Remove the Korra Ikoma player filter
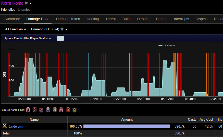 click(x=26, y=3)
